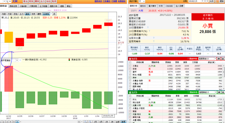
Task: Toggle the 布林 chart overlay
Action: coord(33,14)
